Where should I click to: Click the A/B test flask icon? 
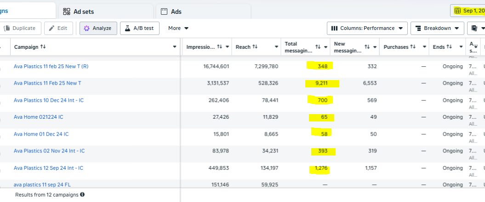127,28
